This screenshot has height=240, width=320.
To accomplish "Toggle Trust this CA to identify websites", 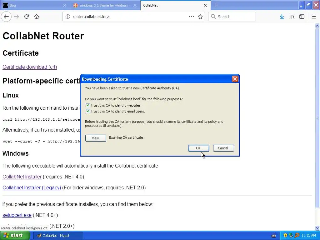I will tap(88, 105).
